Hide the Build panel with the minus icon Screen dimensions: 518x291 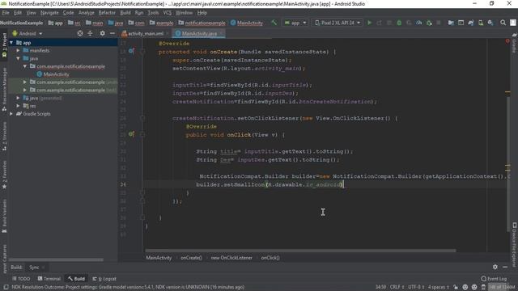(505, 267)
